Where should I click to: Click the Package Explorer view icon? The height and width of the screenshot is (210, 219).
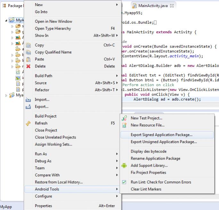4,6
